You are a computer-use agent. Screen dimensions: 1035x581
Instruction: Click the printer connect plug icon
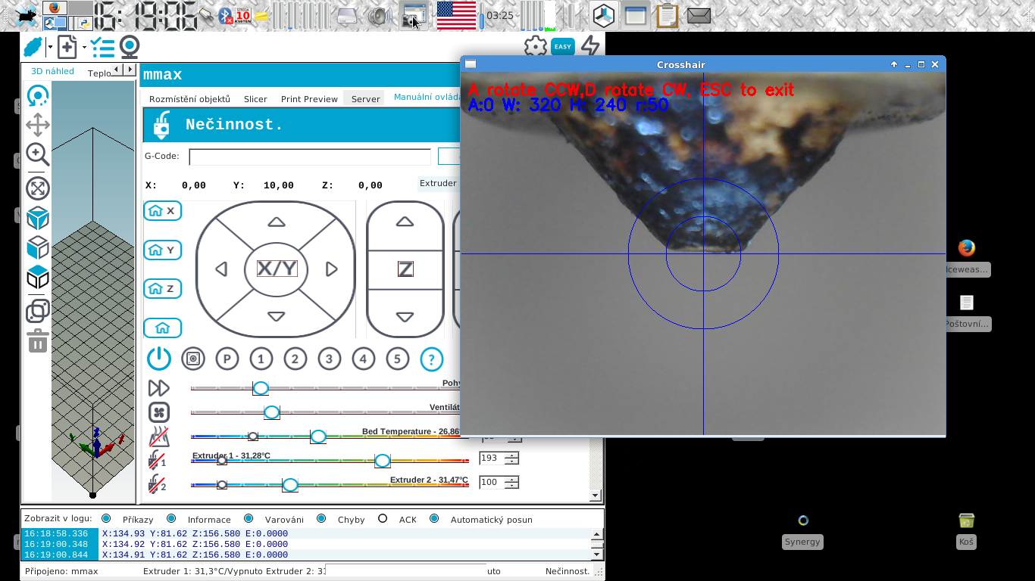(33, 47)
